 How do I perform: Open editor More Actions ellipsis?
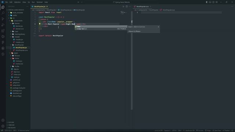(x=130, y=7)
